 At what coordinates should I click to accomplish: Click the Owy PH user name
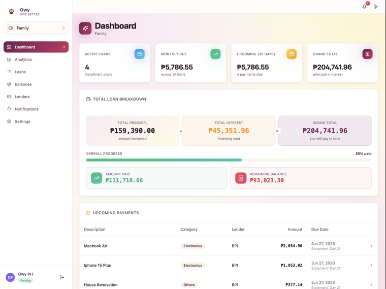[x=25, y=274]
